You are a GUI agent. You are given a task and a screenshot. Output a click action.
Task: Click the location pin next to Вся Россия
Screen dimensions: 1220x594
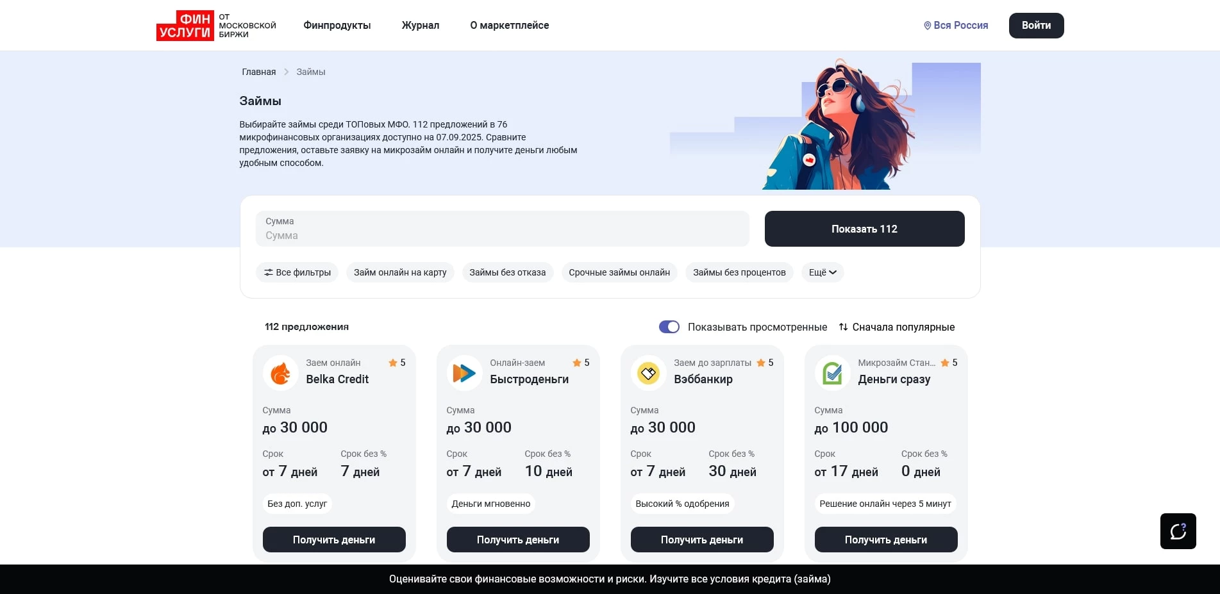926,25
